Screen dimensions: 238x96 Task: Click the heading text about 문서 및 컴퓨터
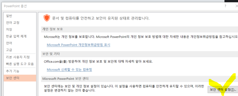click(101, 18)
